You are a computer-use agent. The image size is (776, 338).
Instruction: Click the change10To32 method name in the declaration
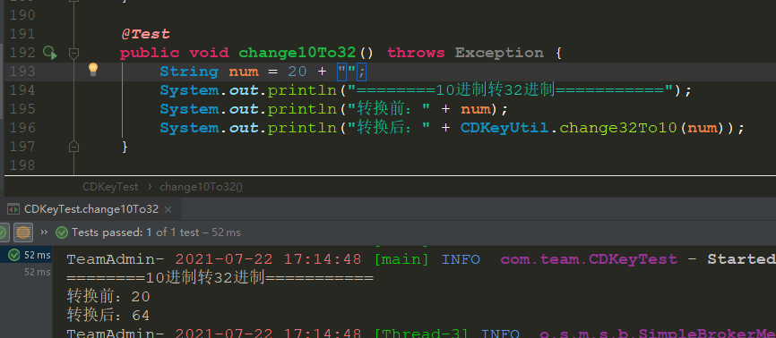(297, 53)
